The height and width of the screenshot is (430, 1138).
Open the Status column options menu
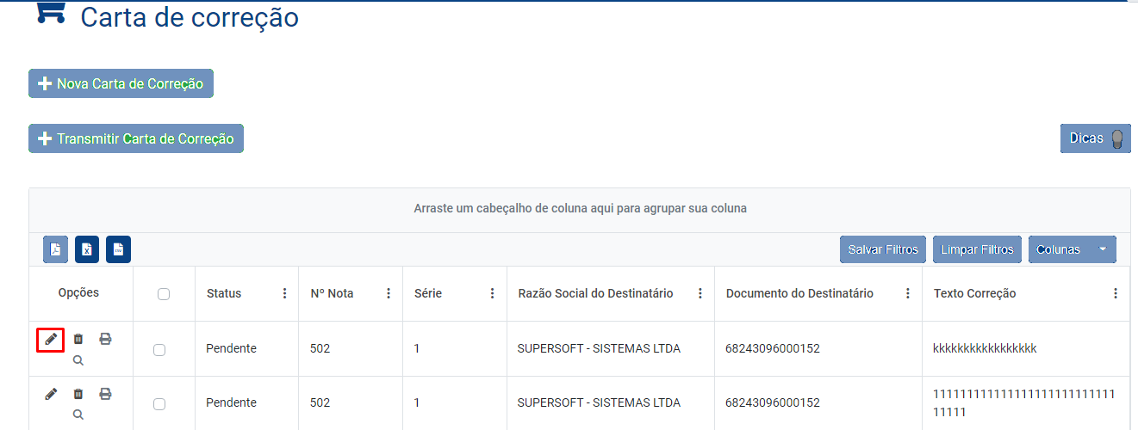285,294
